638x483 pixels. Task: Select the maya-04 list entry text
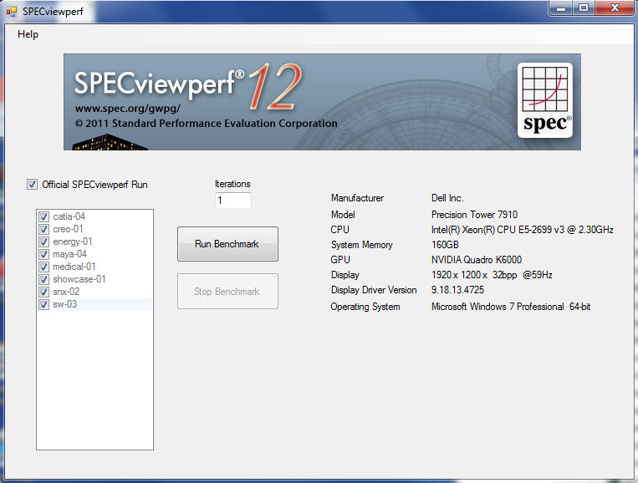click(69, 255)
